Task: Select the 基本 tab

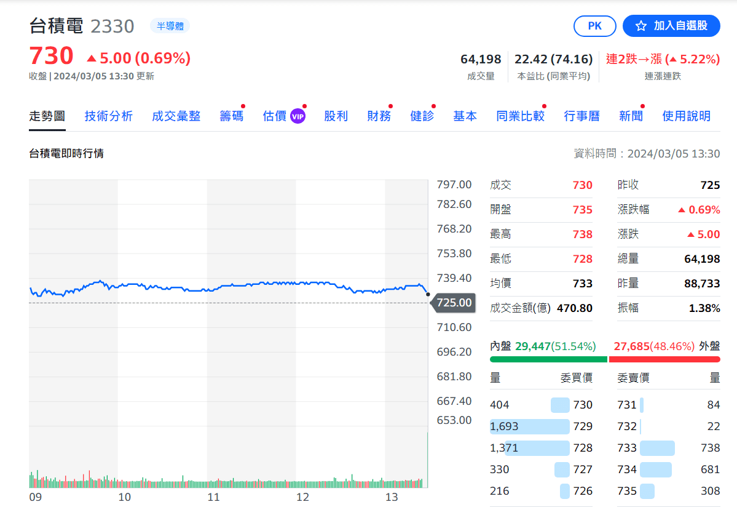Action: pyautogui.click(x=465, y=116)
